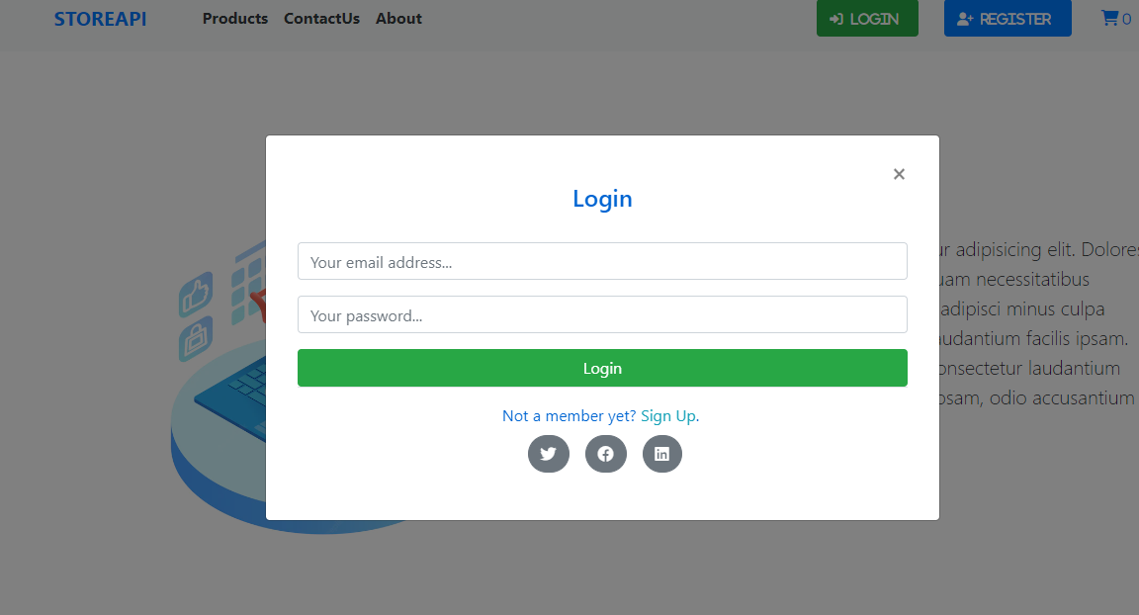Click the email address input field

[602, 260]
